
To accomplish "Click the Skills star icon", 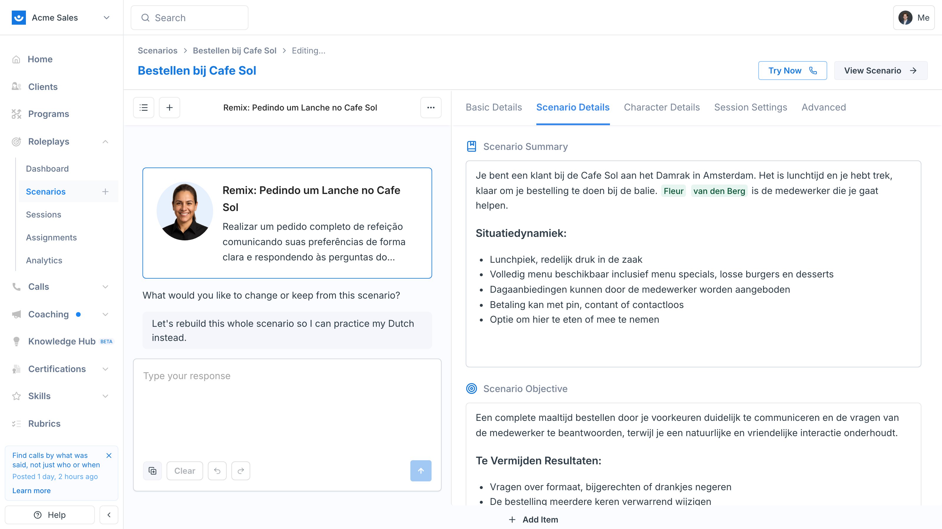I will click(x=16, y=396).
